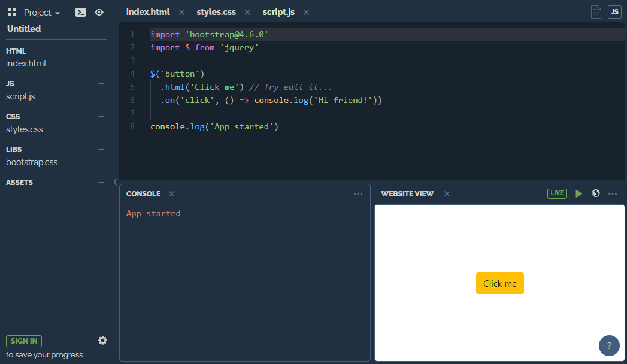The image size is (627, 364).
Task: Click the document file icon at top right
Action: [x=596, y=12]
